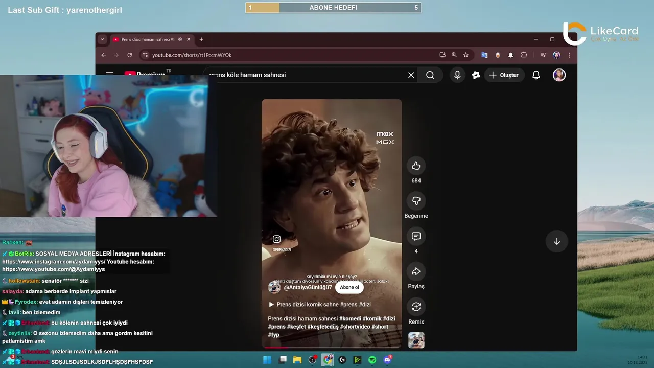
Task: Go to the next Short with down arrow
Action: tap(557, 242)
